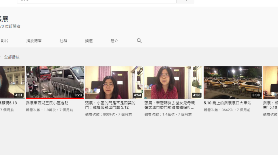This screenshot has width=278, height=155.
Task: Play the 3:08 night train station thumbnail
Action: (232, 82)
